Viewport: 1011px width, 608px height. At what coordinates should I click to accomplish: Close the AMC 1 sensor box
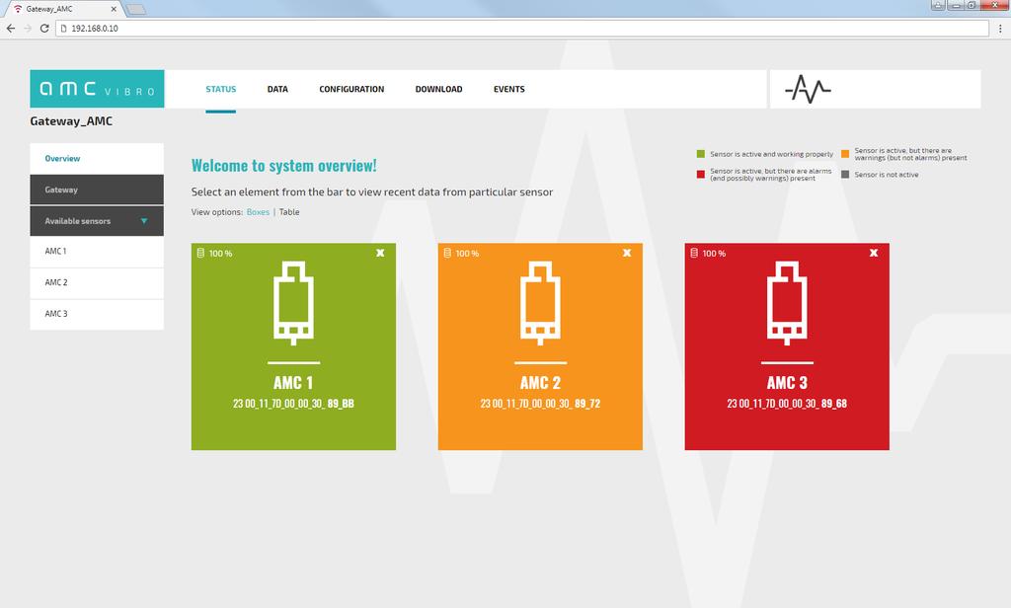coord(380,253)
